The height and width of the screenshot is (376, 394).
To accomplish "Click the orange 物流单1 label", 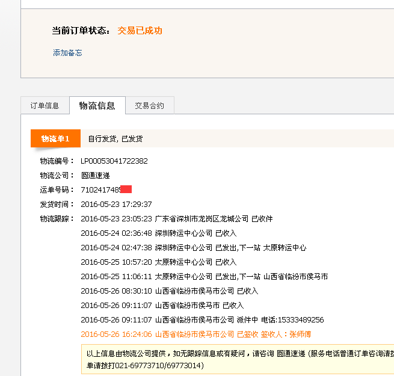I will [x=55, y=139].
